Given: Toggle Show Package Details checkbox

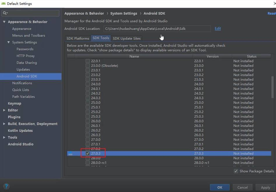Looking at the screenshot, I should click(x=236, y=171).
